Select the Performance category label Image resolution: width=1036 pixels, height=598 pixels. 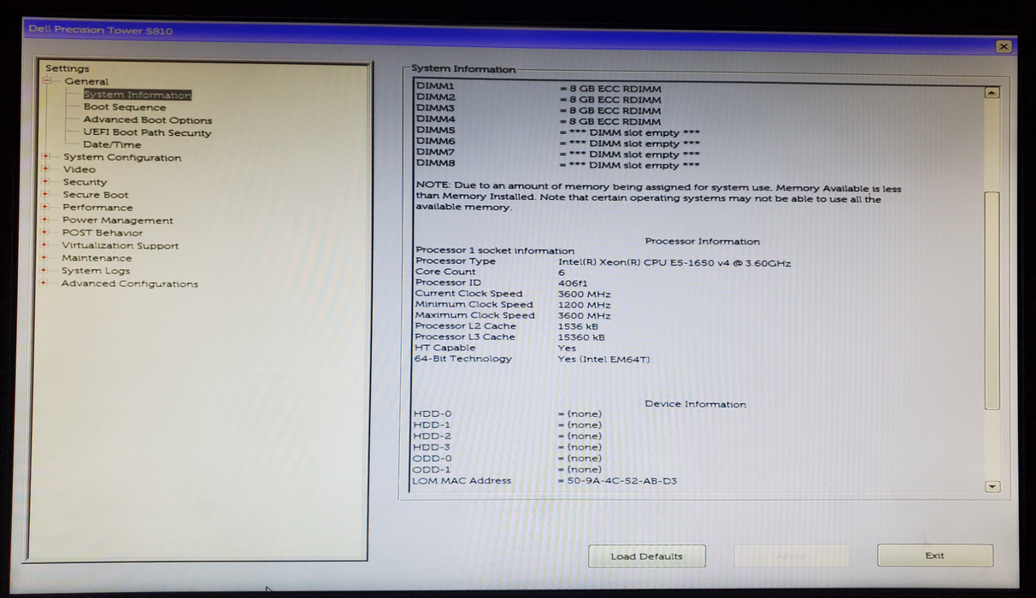pyautogui.click(x=97, y=207)
